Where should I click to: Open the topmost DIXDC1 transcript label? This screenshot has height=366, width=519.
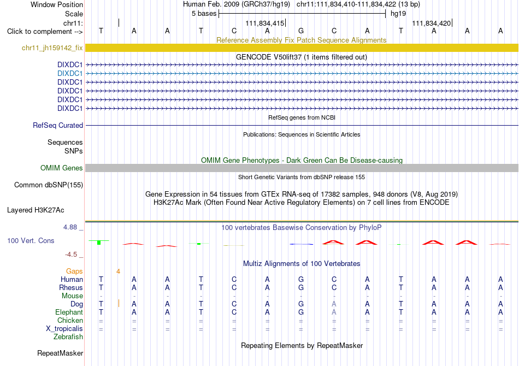(x=69, y=64)
